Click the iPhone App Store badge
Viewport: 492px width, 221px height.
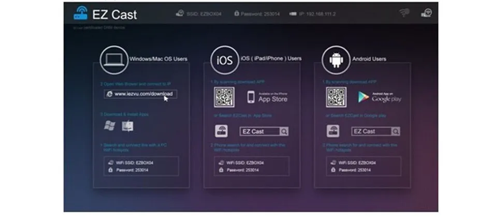tap(267, 97)
